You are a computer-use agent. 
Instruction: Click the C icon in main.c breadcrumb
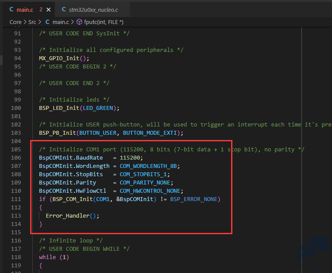point(48,22)
